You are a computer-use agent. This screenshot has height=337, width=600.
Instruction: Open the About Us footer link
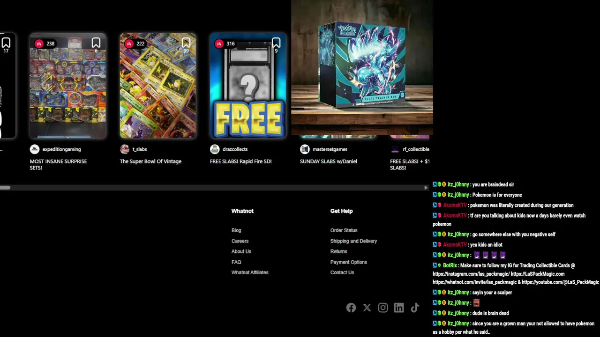coord(241,251)
